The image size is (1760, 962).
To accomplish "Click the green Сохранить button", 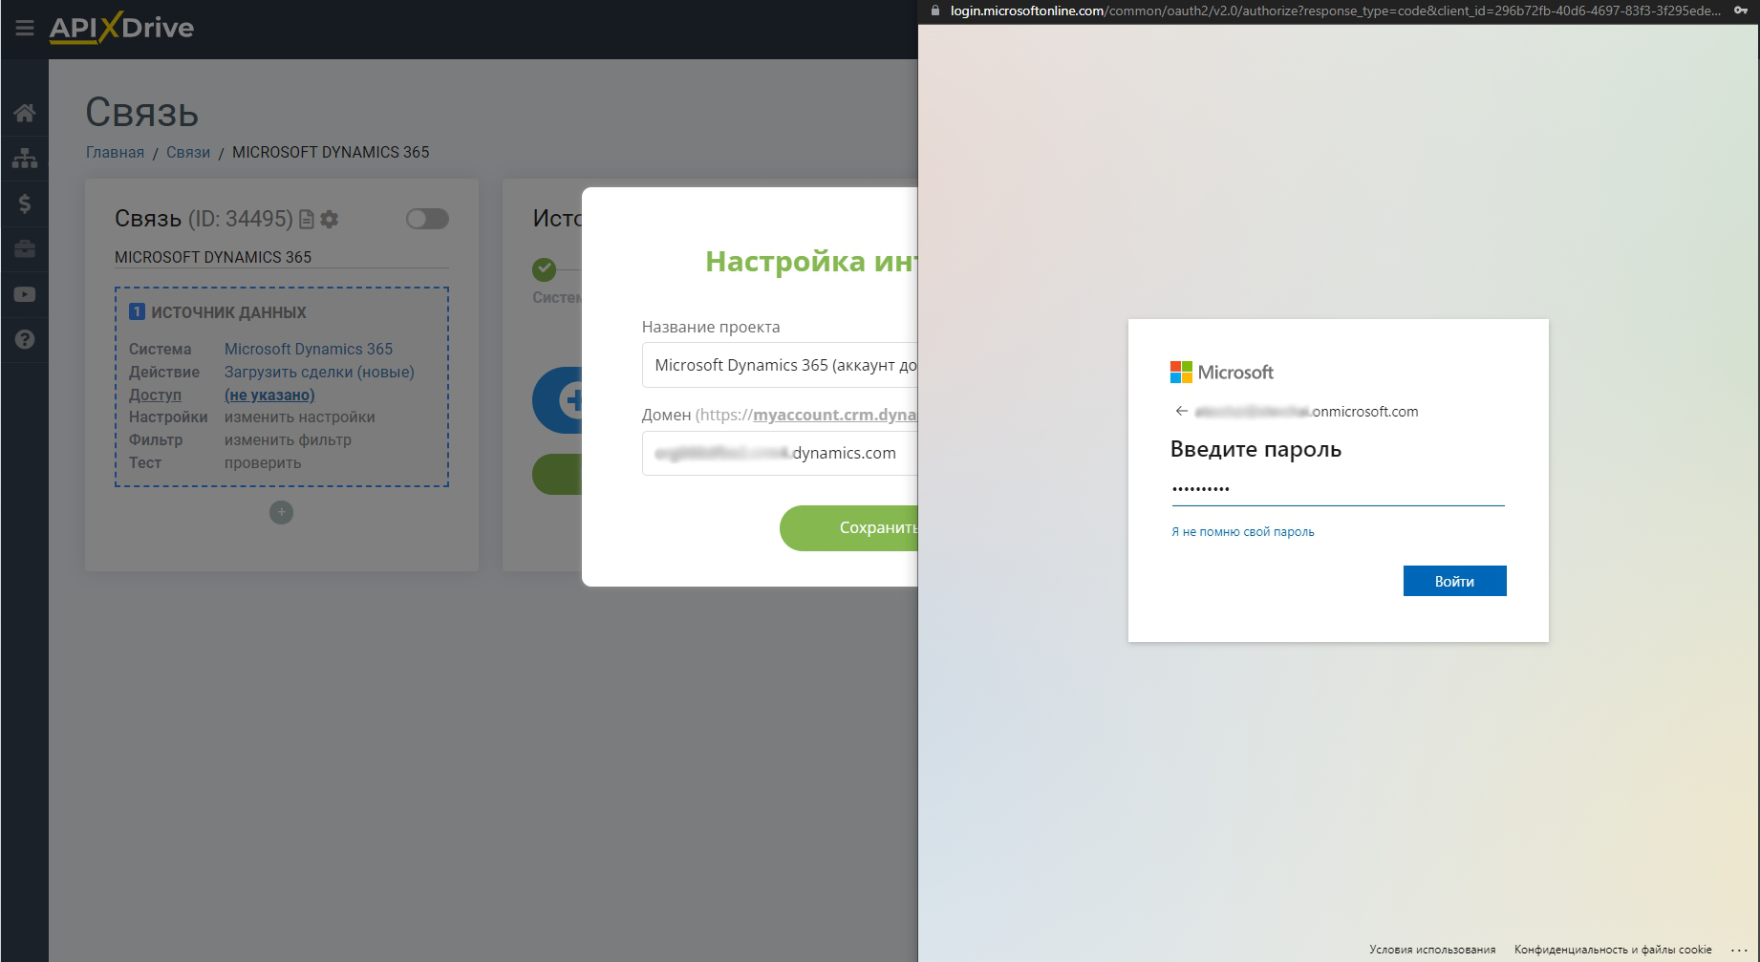I will pyautogui.click(x=848, y=527).
